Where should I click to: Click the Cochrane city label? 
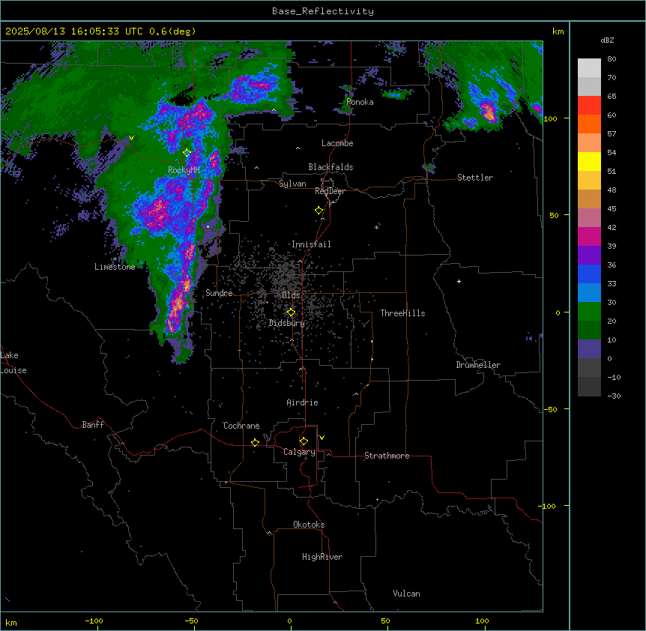coord(241,426)
